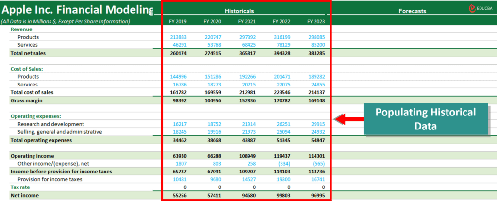Image resolution: width=497 pixels, height=201 pixels.
Task: Click SG&A FY 2022 value 25094
Action: pyautogui.click(x=283, y=132)
